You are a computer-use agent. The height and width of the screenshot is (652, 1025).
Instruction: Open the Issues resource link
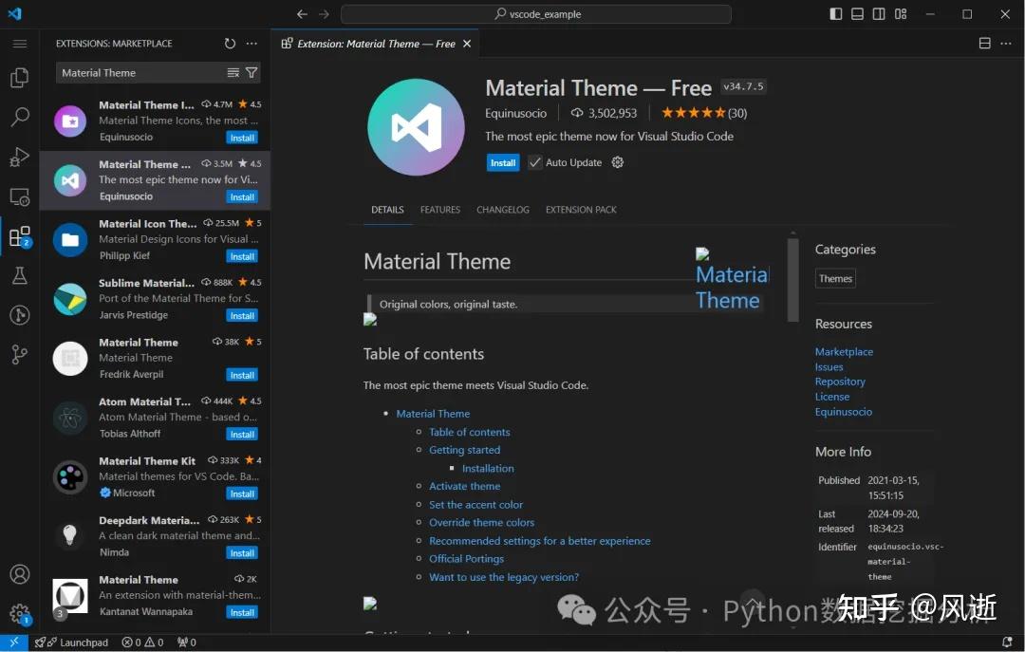point(829,367)
